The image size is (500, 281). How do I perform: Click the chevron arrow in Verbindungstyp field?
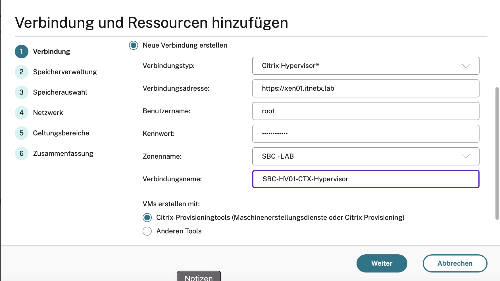coord(466,66)
